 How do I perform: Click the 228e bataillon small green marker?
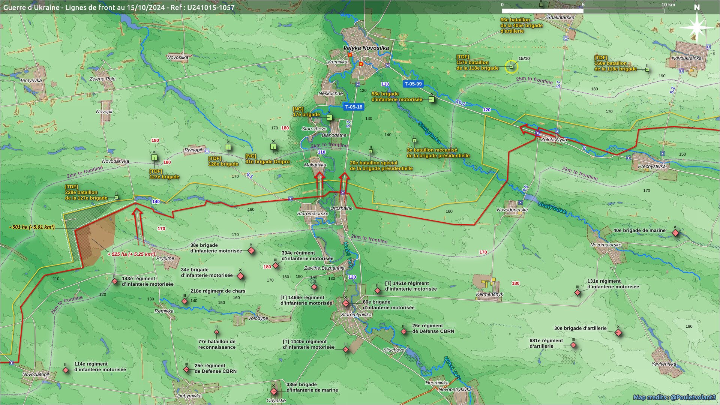pos(117,197)
